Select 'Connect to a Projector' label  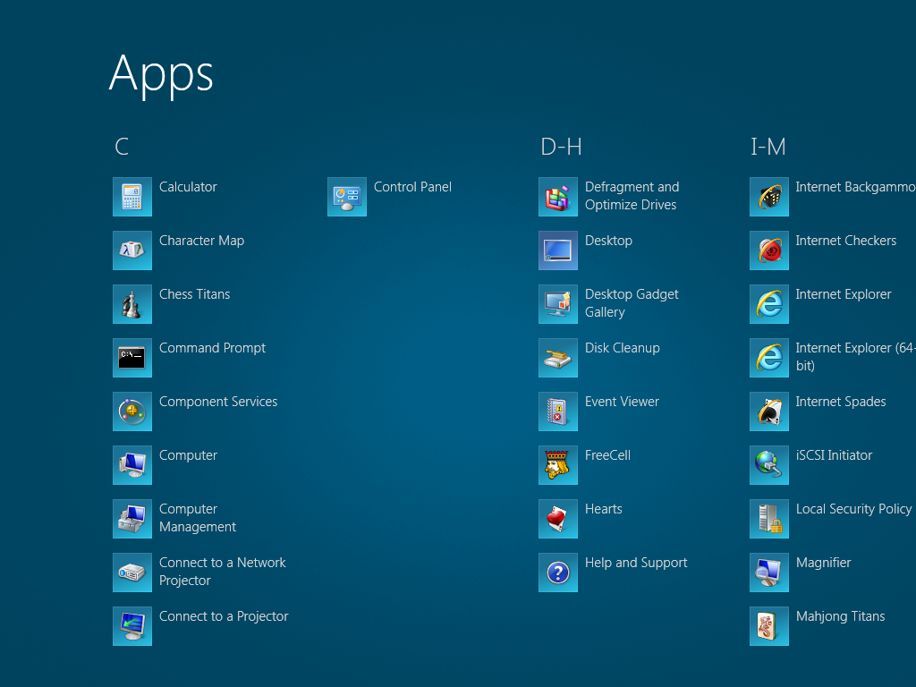pyautogui.click(x=224, y=616)
